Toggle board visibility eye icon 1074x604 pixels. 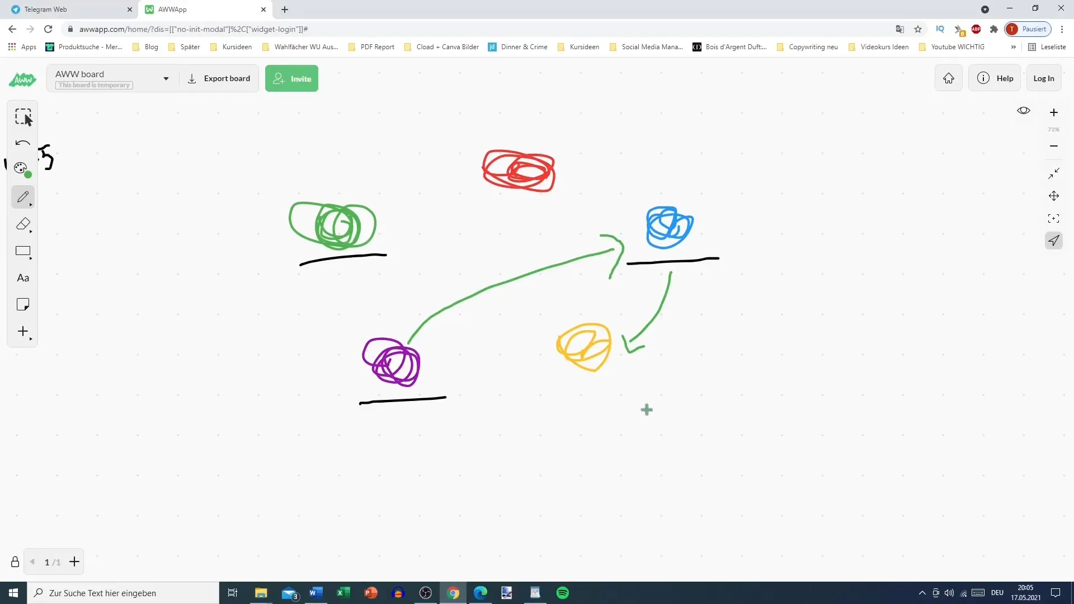pyautogui.click(x=1024, y=111)
